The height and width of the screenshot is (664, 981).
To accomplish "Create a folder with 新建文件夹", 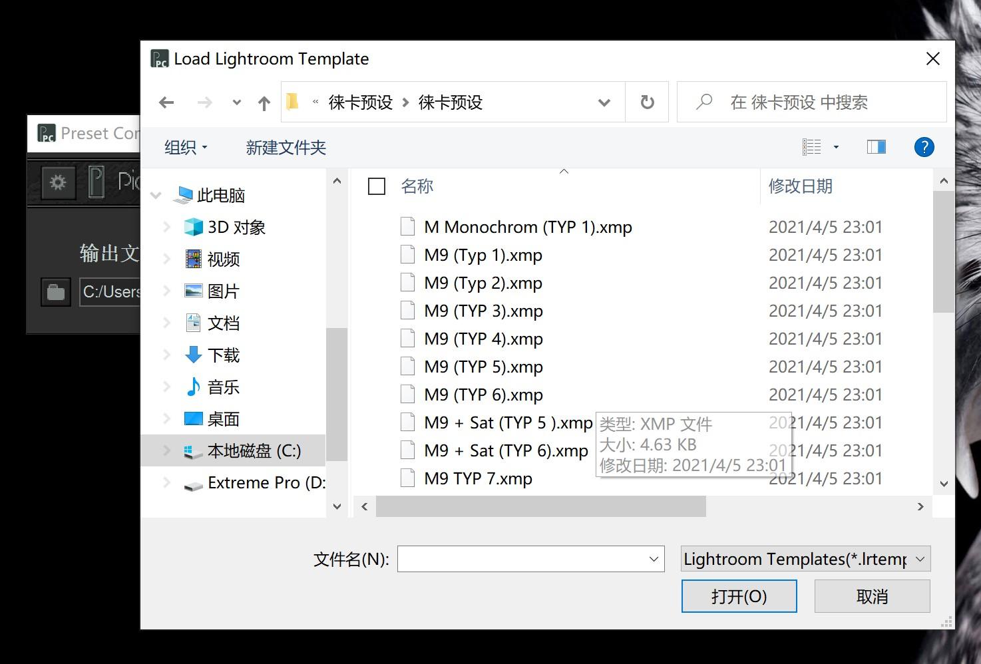I will [x=286, y=148].
